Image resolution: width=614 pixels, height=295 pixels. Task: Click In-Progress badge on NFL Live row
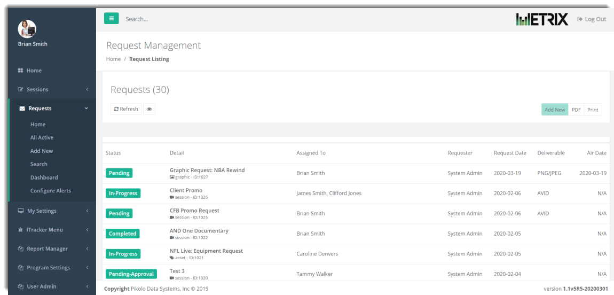(x=123, y=254)
